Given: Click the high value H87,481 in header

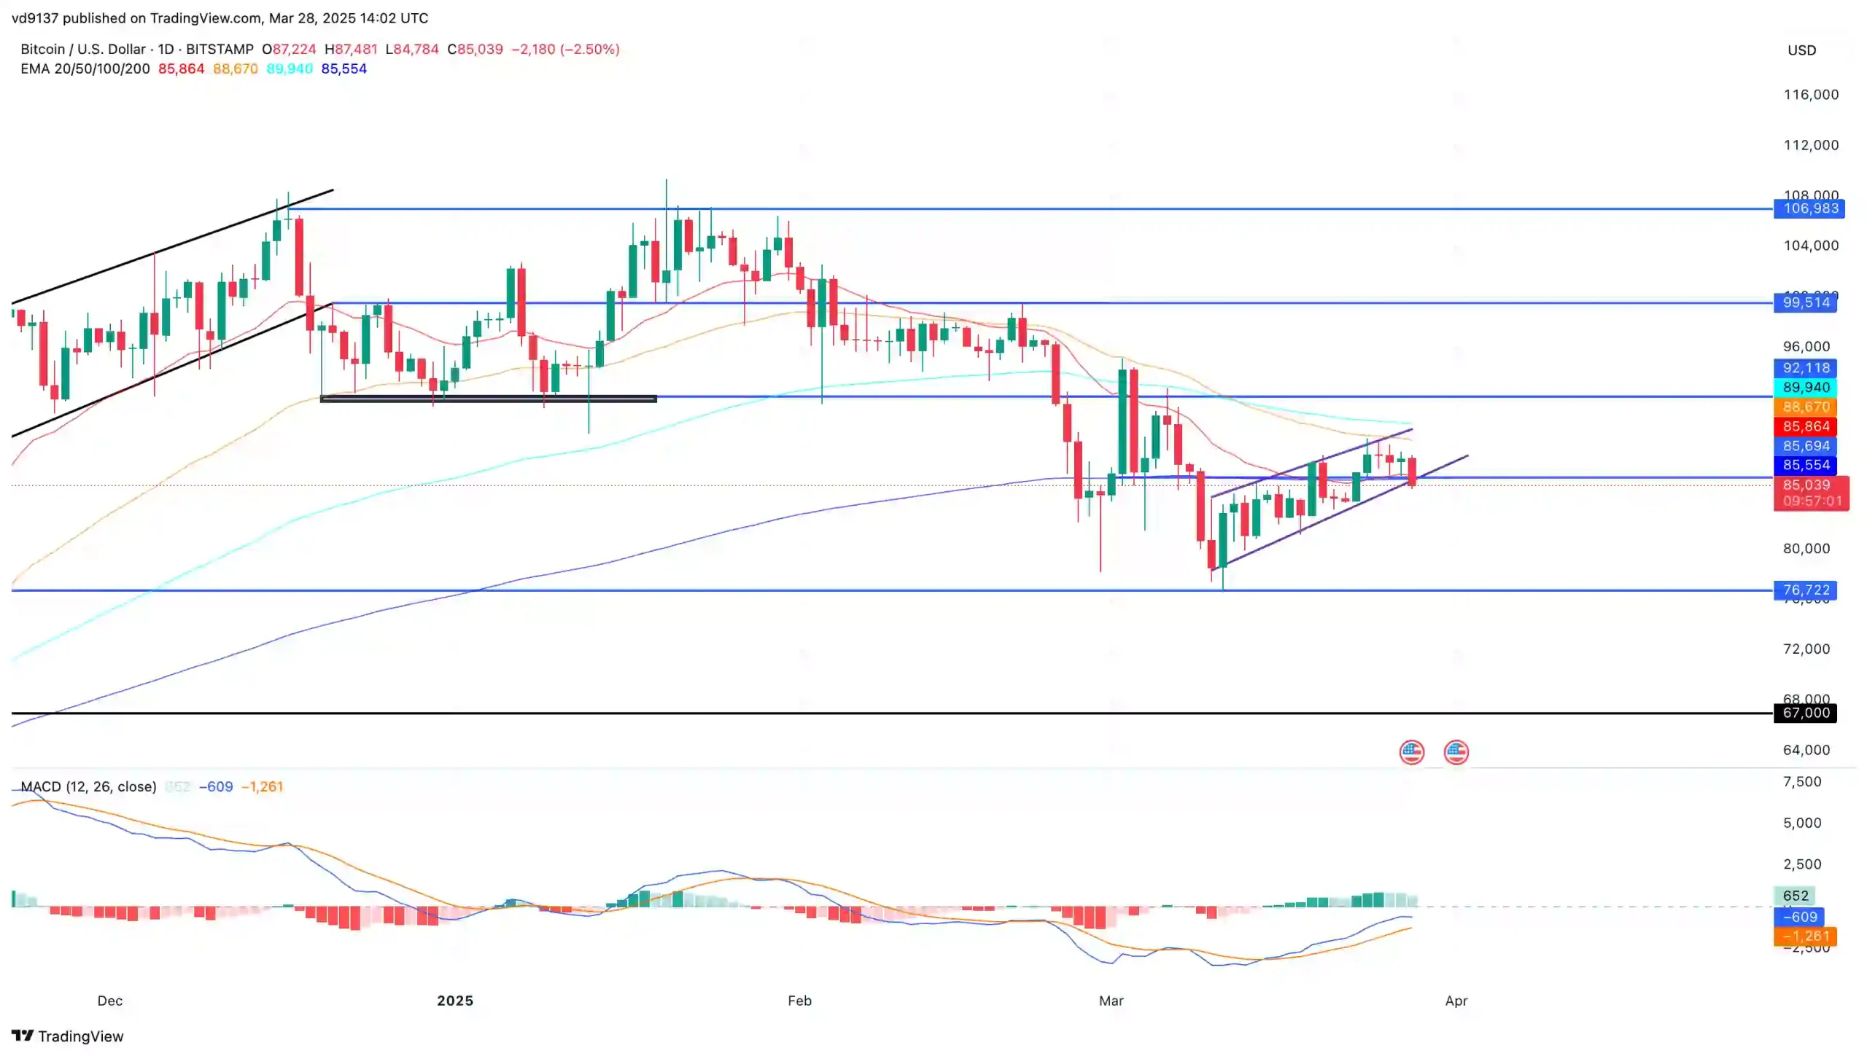Looking at the screenshot, I should [x=351, y=49].
